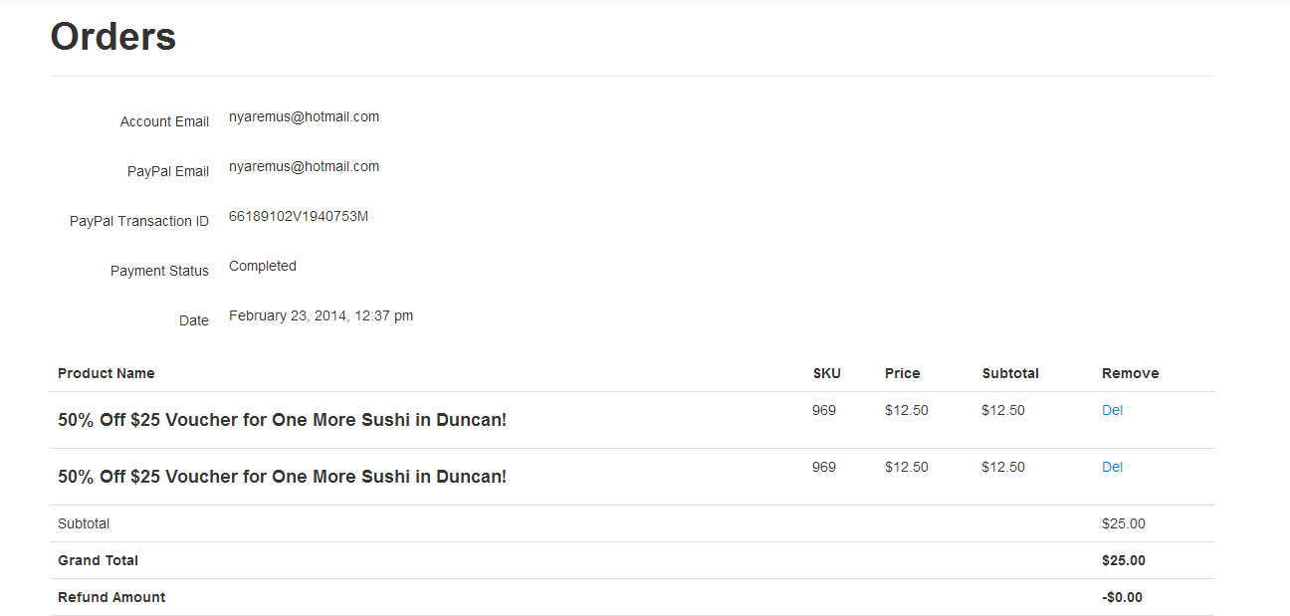The height and width of the screenshot is (616, 1290).
Task: Select the Orders page heading
Action: pos(113,37)
